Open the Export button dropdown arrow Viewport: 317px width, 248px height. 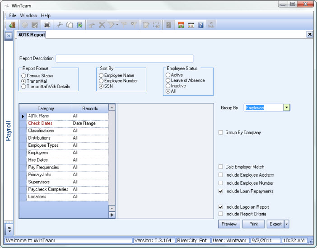click(287, 224)
